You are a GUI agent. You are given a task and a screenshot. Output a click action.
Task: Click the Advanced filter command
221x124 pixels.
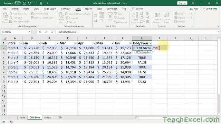[x=121, y=22]
